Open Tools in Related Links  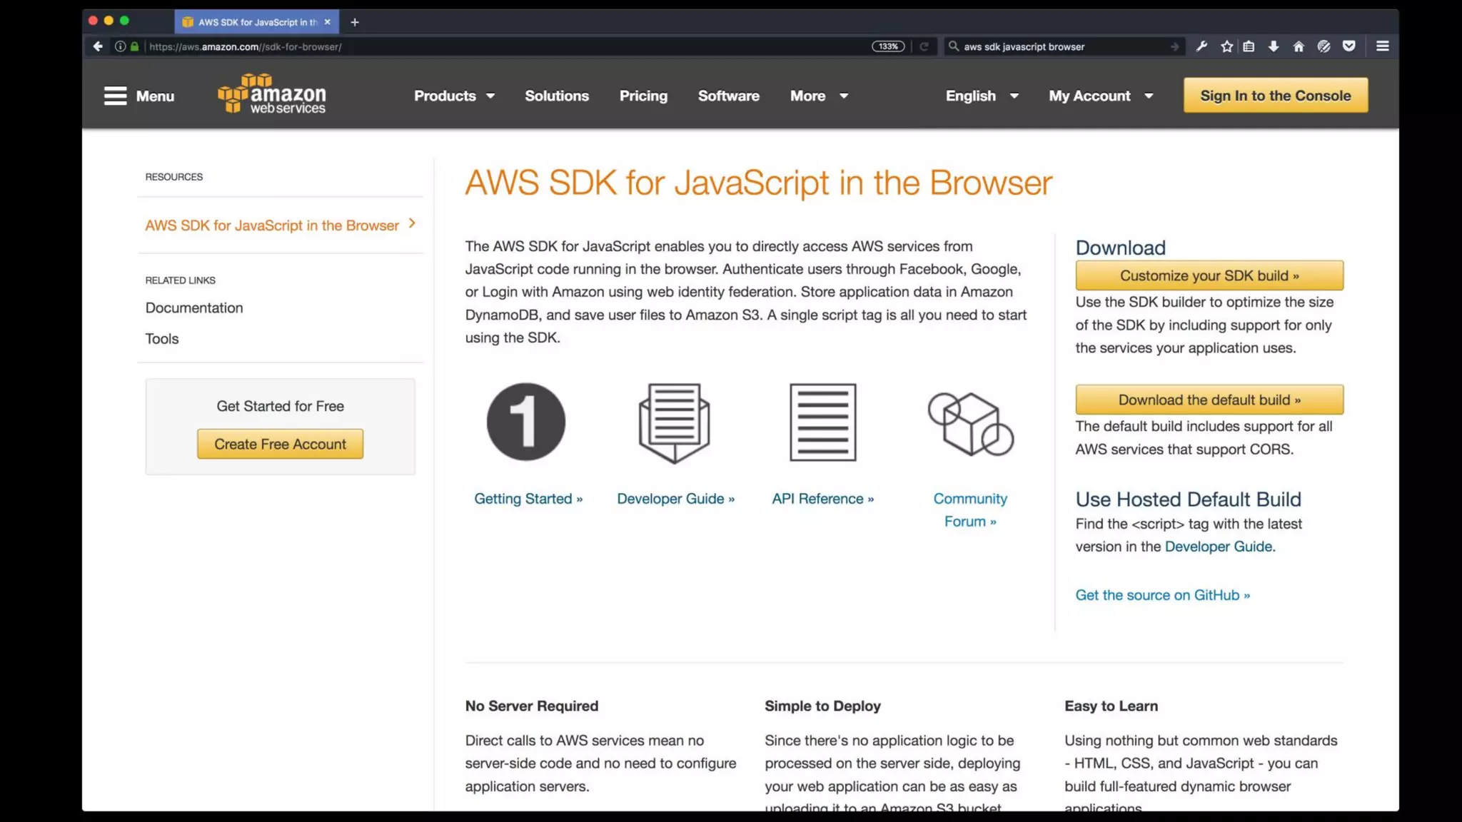(x=162, y=339)
